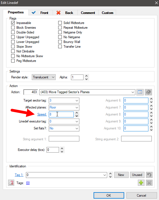
Task: Confirm with the OK button
Action: click(109, 196)
